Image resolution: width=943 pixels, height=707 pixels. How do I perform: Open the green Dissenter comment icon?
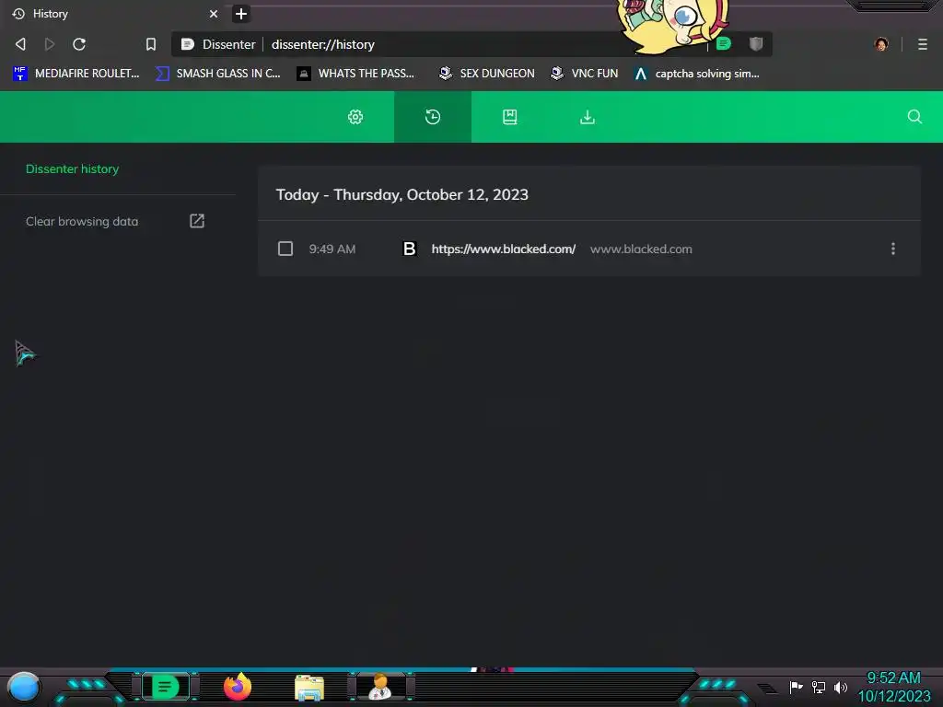click(724, 43)
